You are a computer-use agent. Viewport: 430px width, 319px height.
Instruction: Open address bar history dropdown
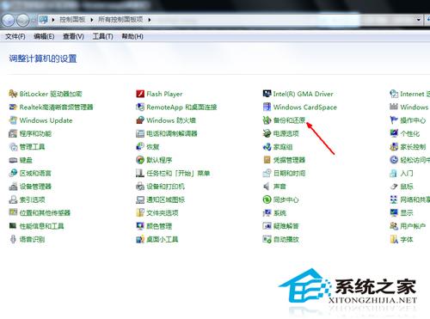coord(419,20)
